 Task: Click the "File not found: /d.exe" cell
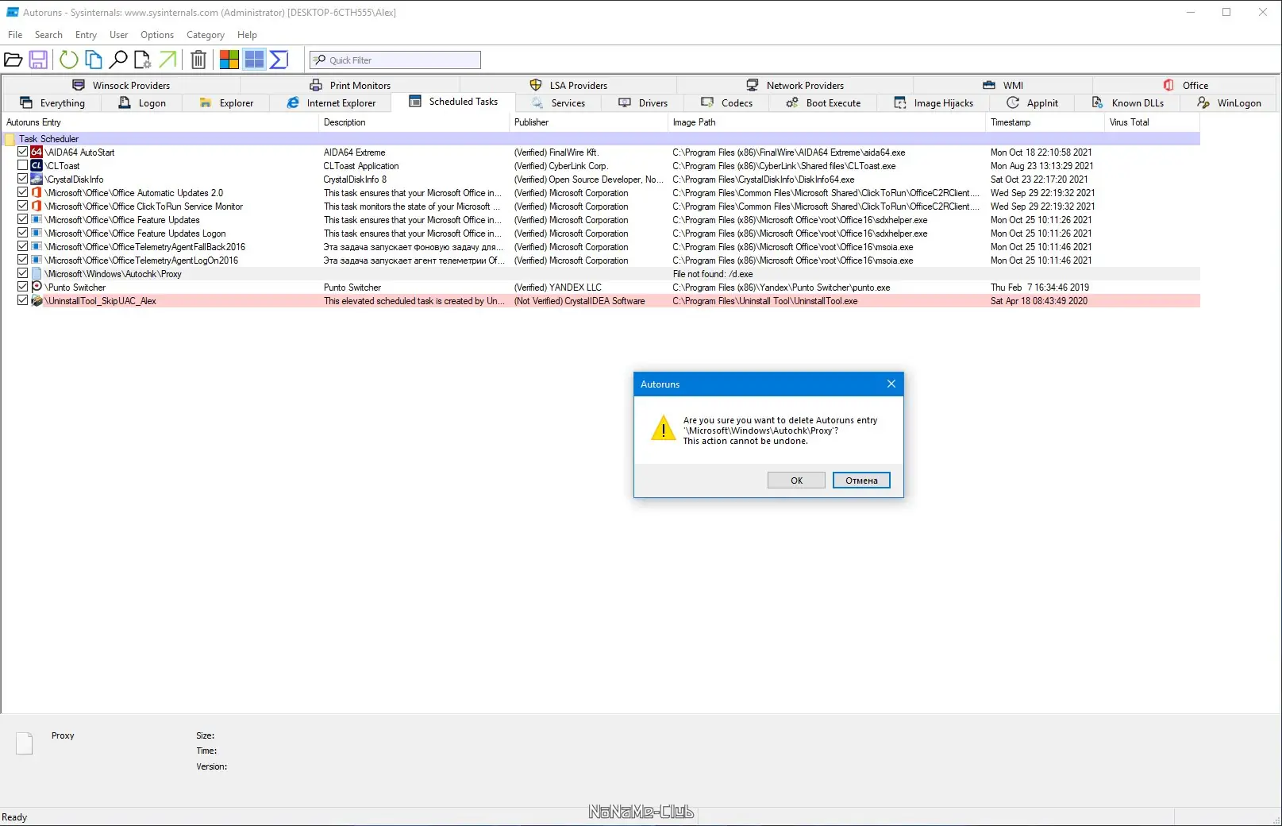pyautogui.click(x=713, y=274)
